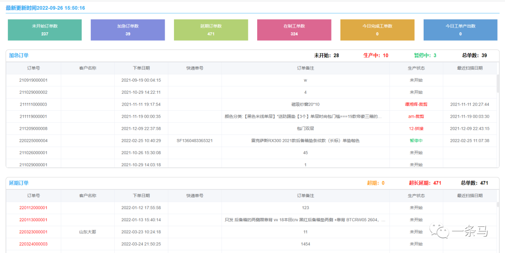This screenshot has height=253, width=505.
Task: Click 下单日期 header in 加急订单 table
Action: (141, 68)
